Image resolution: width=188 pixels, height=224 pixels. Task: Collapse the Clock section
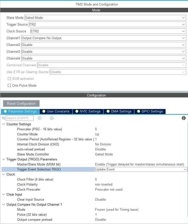4,175
